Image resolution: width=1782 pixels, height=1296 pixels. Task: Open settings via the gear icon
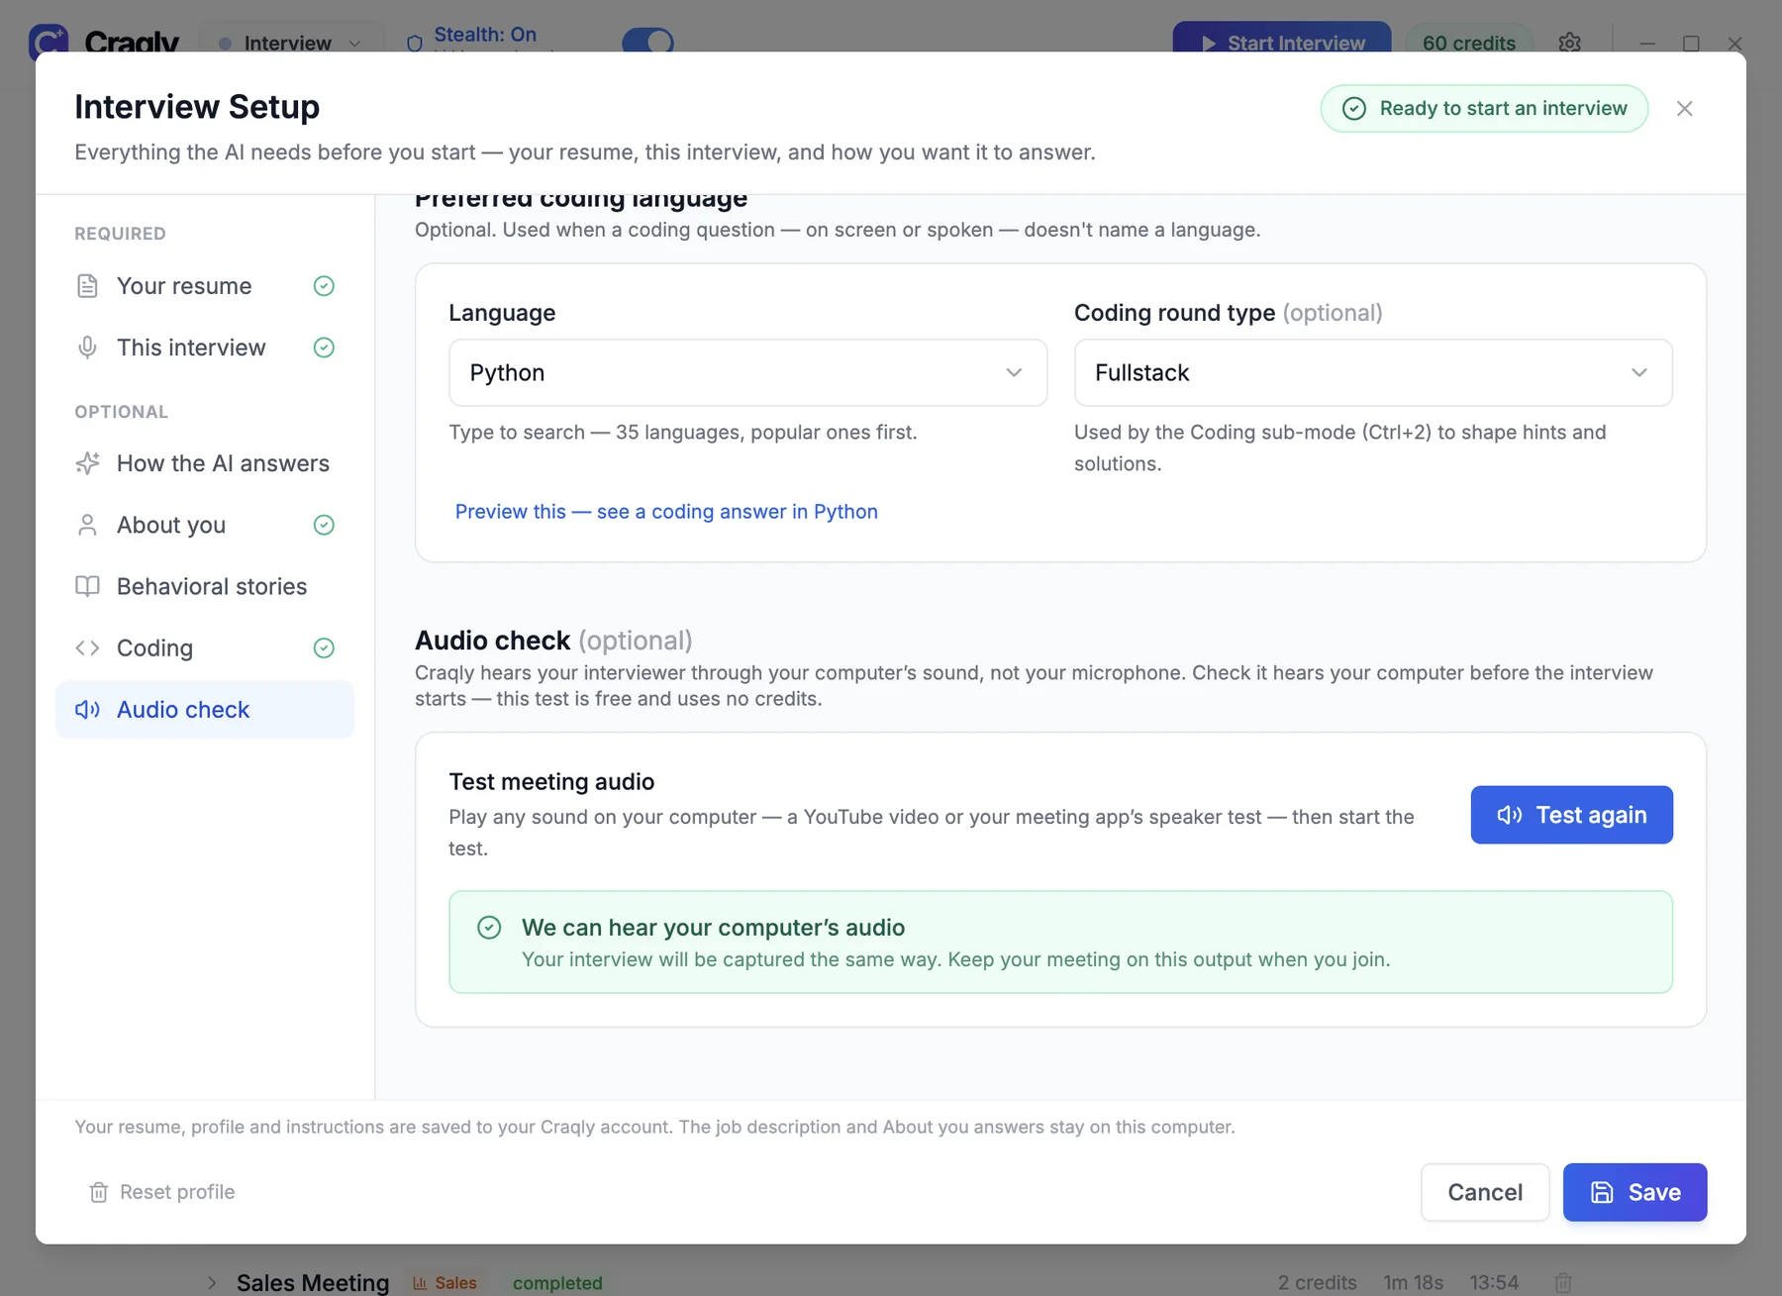point(1569,43)
